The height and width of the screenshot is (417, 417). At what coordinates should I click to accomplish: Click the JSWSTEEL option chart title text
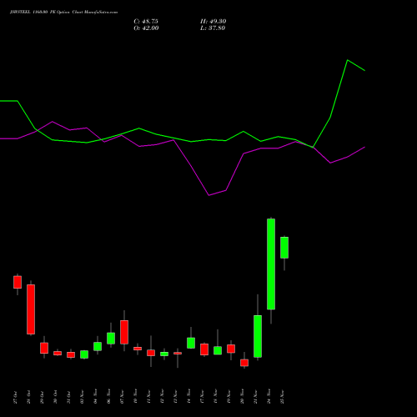(x=63, y=13)
